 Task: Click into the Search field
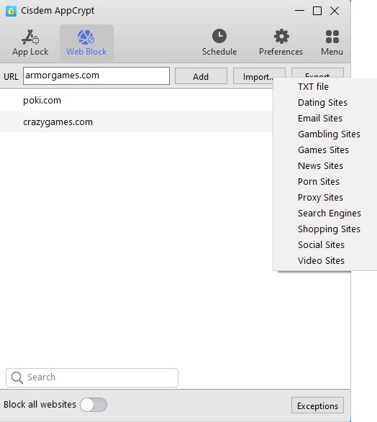coord(92,377)
